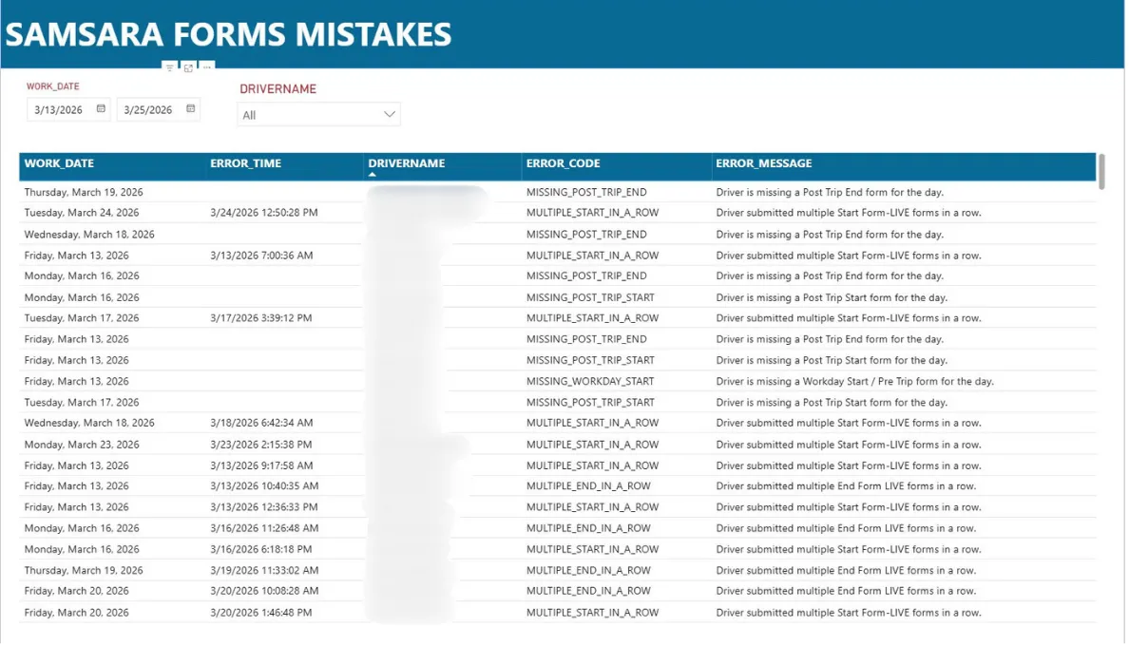Click the SAMSARA FORMS MISTAKES title

click(x=228, y=34)
